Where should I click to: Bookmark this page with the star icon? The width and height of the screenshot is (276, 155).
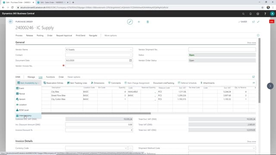(x=263, y=7)
